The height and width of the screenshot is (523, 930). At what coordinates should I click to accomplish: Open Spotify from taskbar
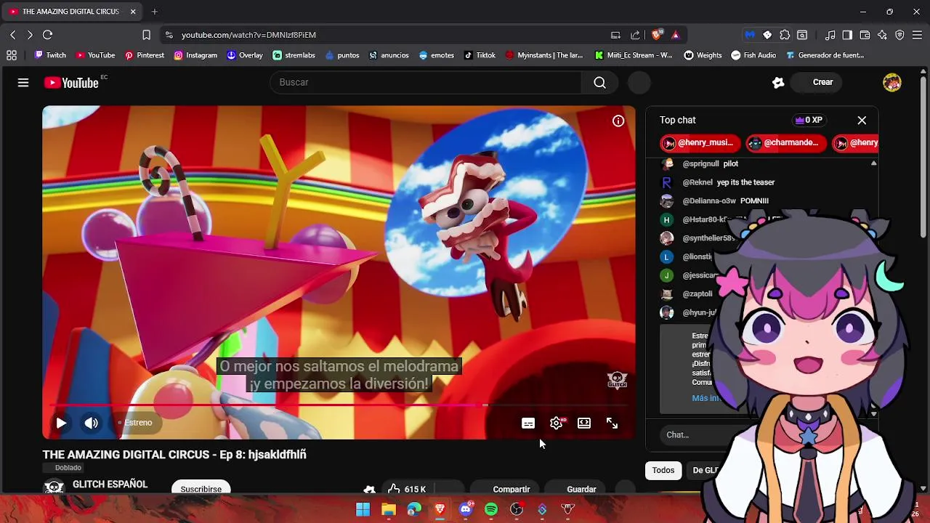(x=491, y=509)
